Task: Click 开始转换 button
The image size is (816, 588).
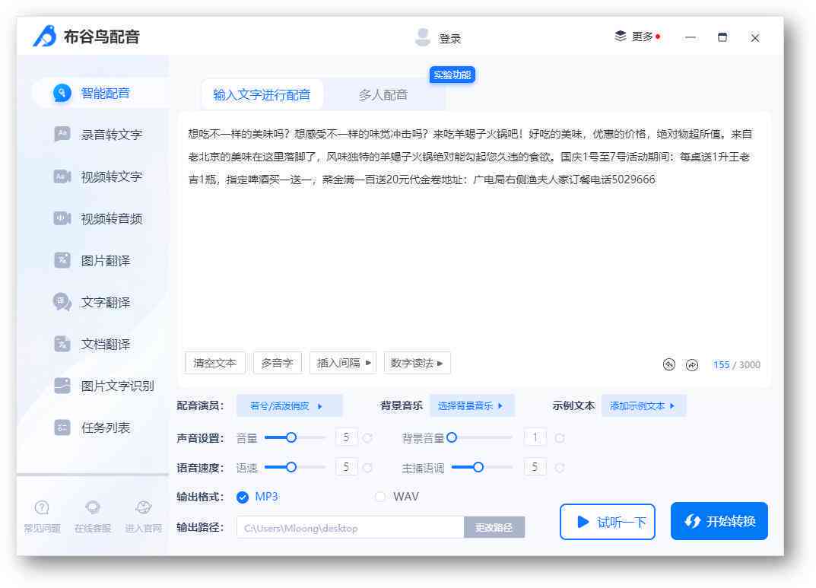Action: point(719,521)
